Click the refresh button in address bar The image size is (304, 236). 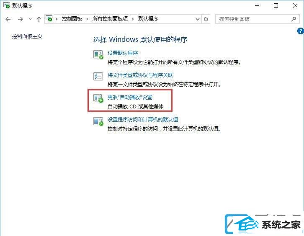click(x=206, y=19)
